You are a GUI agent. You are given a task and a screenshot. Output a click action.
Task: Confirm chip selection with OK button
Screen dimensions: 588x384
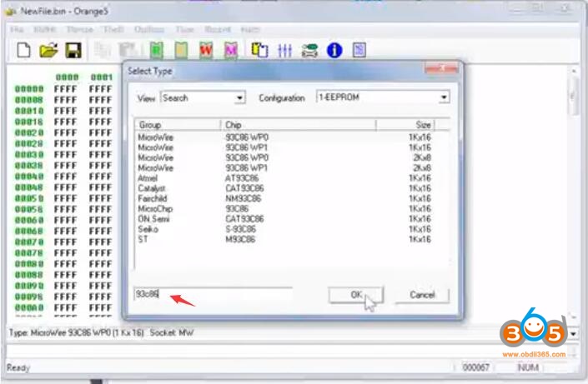pos(355,295)
